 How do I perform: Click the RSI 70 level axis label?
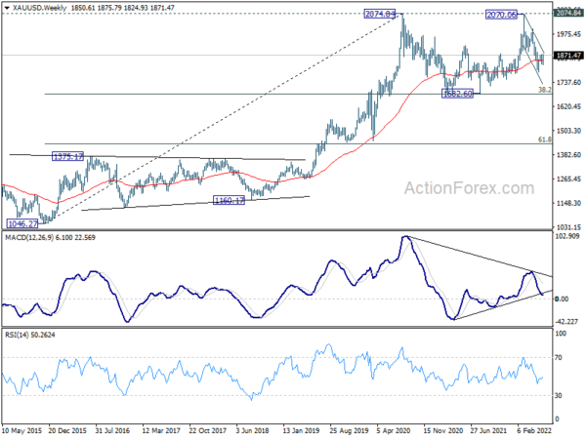[558, 358]
